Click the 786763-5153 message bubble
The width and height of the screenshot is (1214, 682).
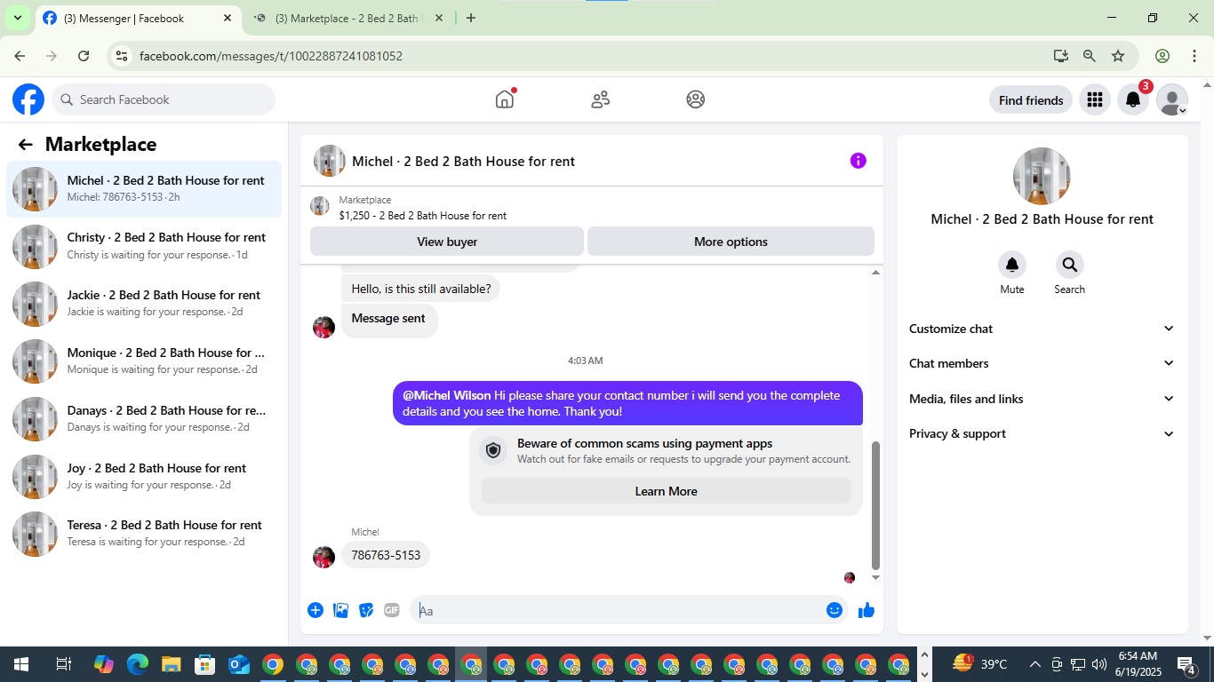[386, 555]
